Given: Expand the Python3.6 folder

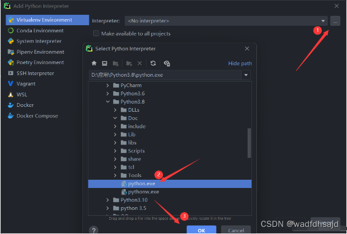Looking at the screenshot, I should point(108,94).
